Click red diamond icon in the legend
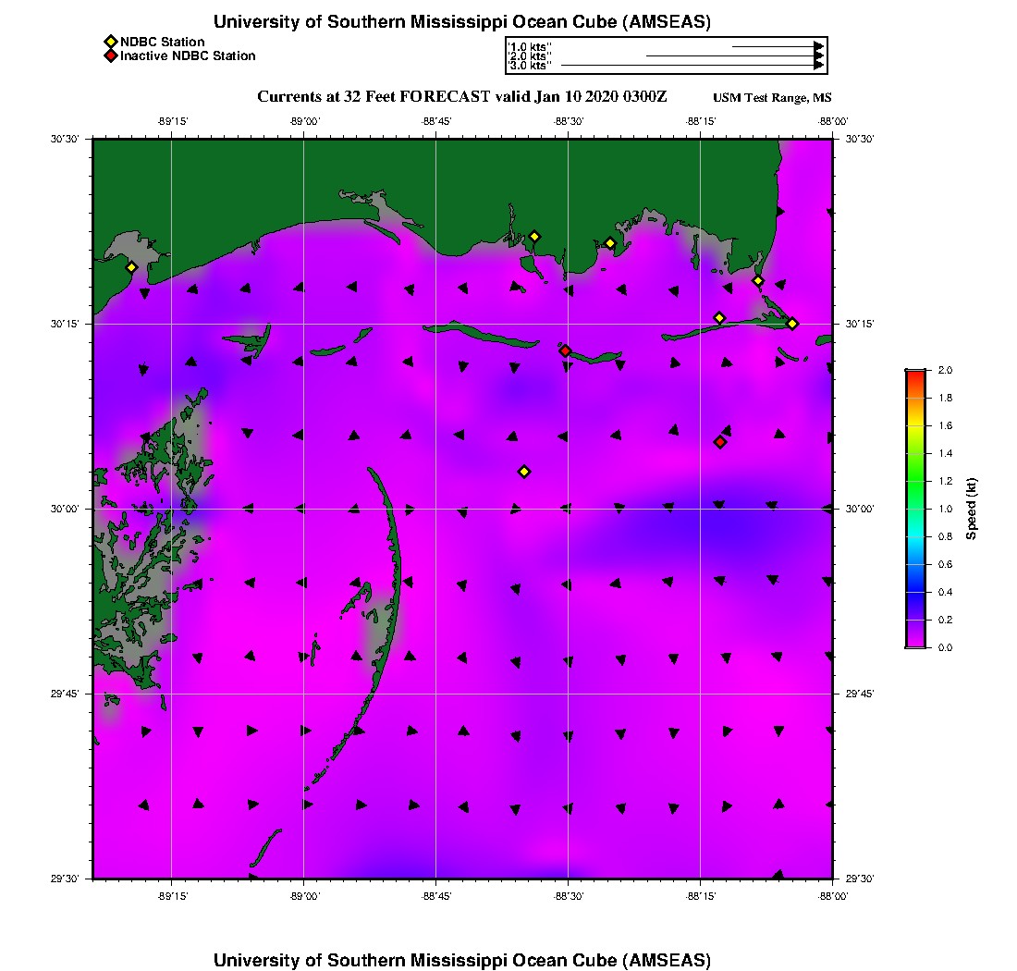Screen dimensions: 1017x971 click(110, 55)
